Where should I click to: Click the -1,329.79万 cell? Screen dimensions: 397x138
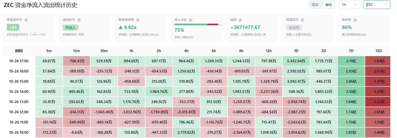[x=269, y=81]
